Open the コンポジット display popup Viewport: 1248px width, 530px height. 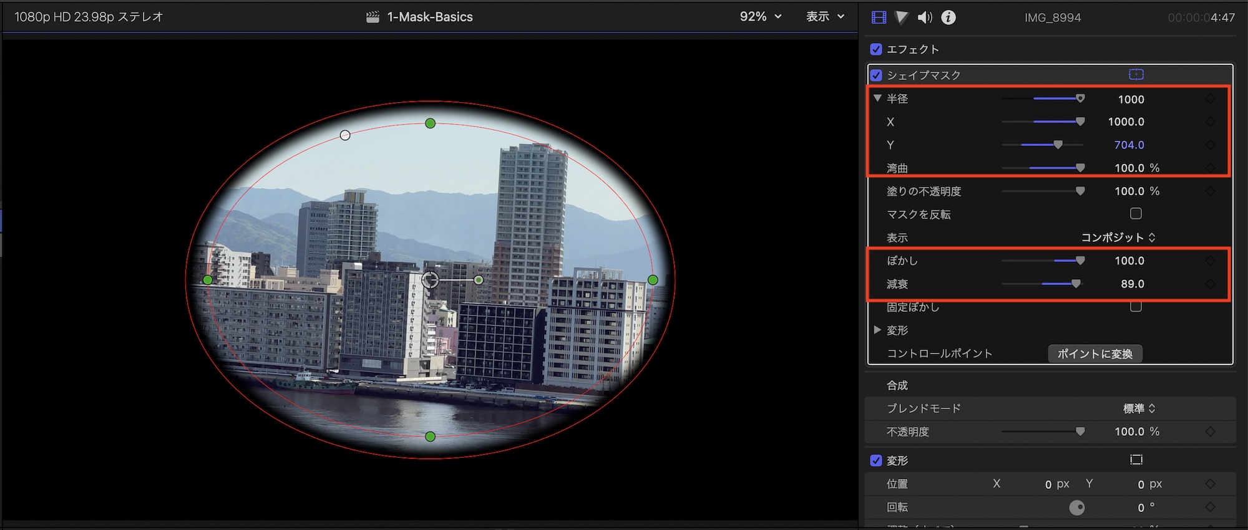1118,238
